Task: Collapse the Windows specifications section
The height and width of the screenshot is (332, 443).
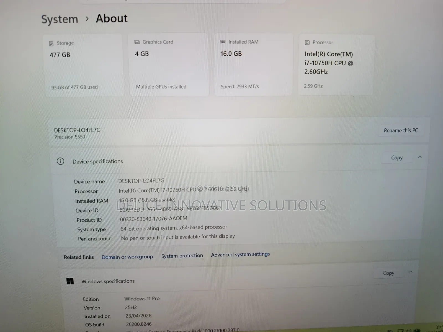Action: click(410, 272)
